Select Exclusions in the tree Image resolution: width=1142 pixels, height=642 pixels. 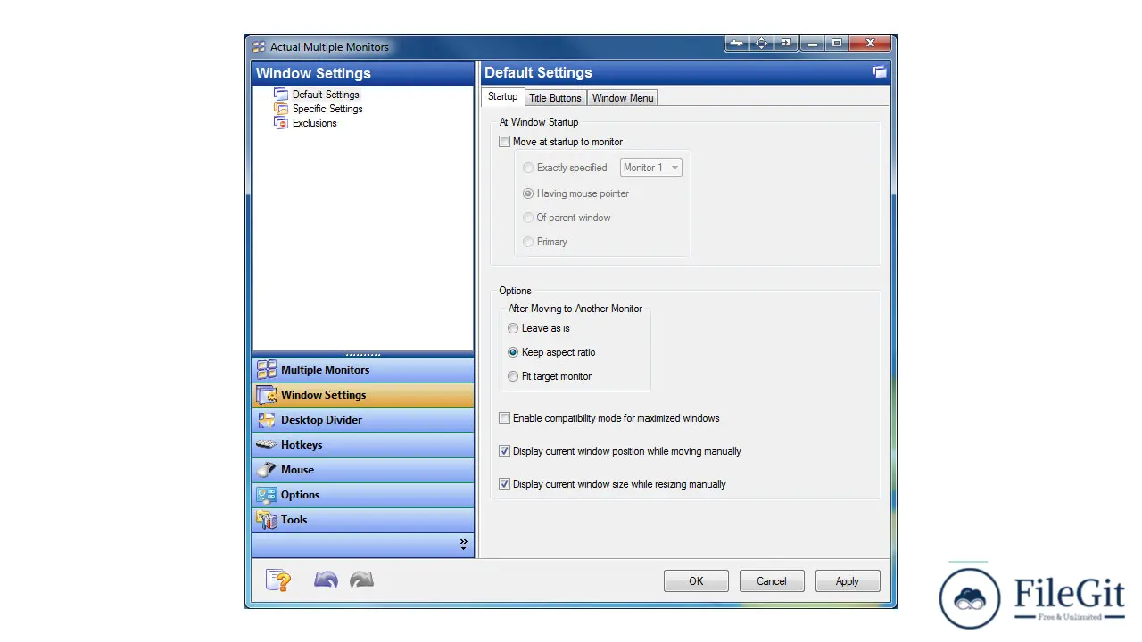point(314,123)
